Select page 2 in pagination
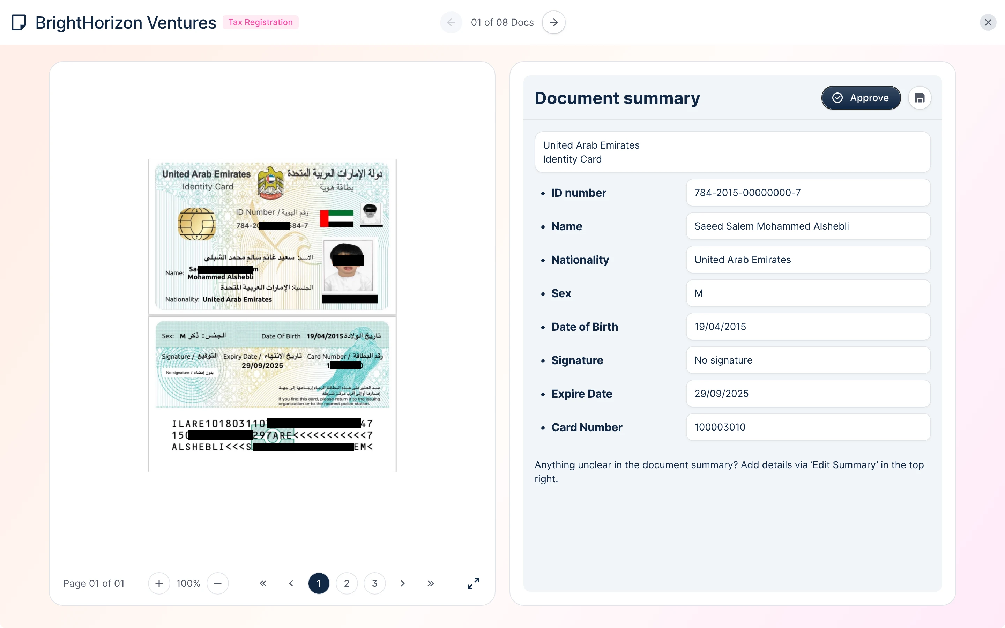 pos(347,583)
